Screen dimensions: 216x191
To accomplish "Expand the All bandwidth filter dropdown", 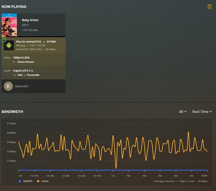I will coord(183,112).
